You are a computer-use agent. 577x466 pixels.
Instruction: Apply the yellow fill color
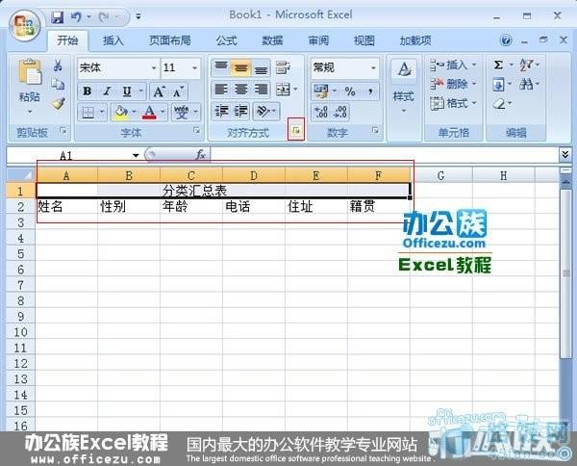click(x=121, y=112)
